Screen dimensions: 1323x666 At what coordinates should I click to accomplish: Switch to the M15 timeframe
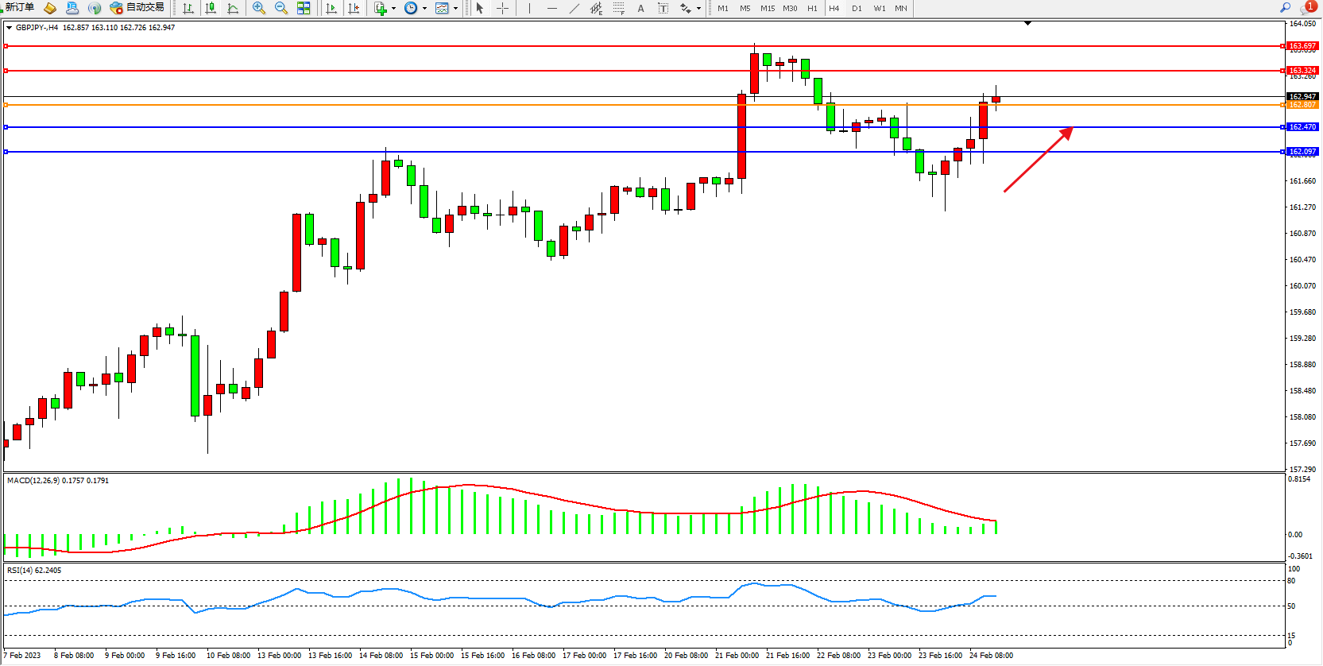pos(767,8)
